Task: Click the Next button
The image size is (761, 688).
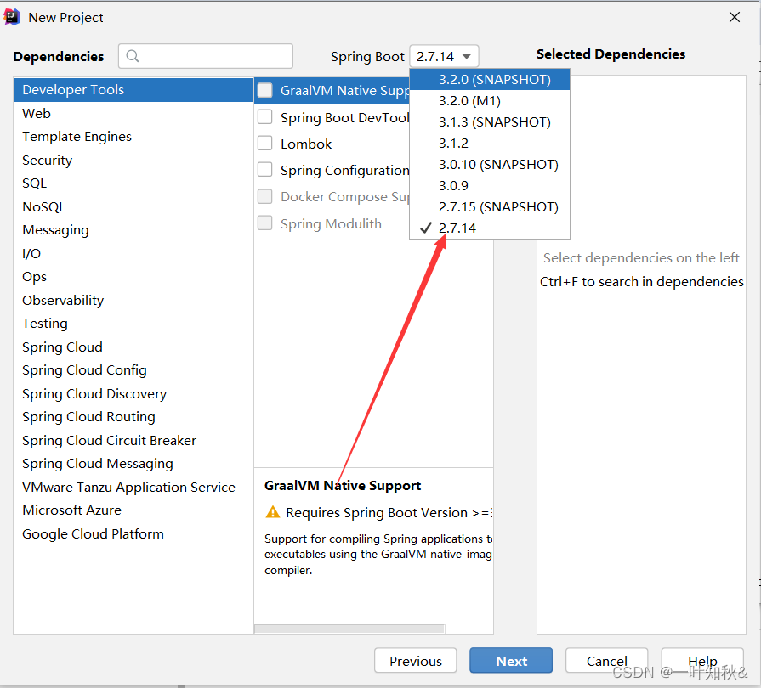Action: coord(511,661)
